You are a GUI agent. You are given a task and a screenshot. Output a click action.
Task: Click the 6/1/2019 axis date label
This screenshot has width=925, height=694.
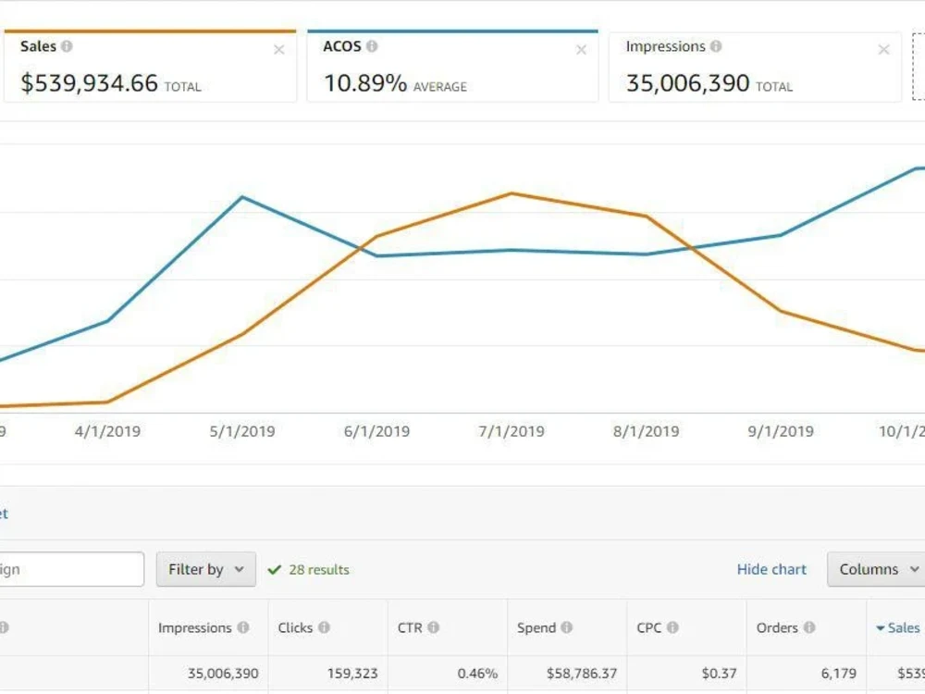(x=377, y=431)
